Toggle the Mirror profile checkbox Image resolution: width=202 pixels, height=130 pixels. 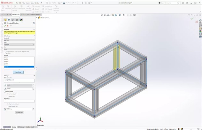pyautogui.click(x=5, y=92)
